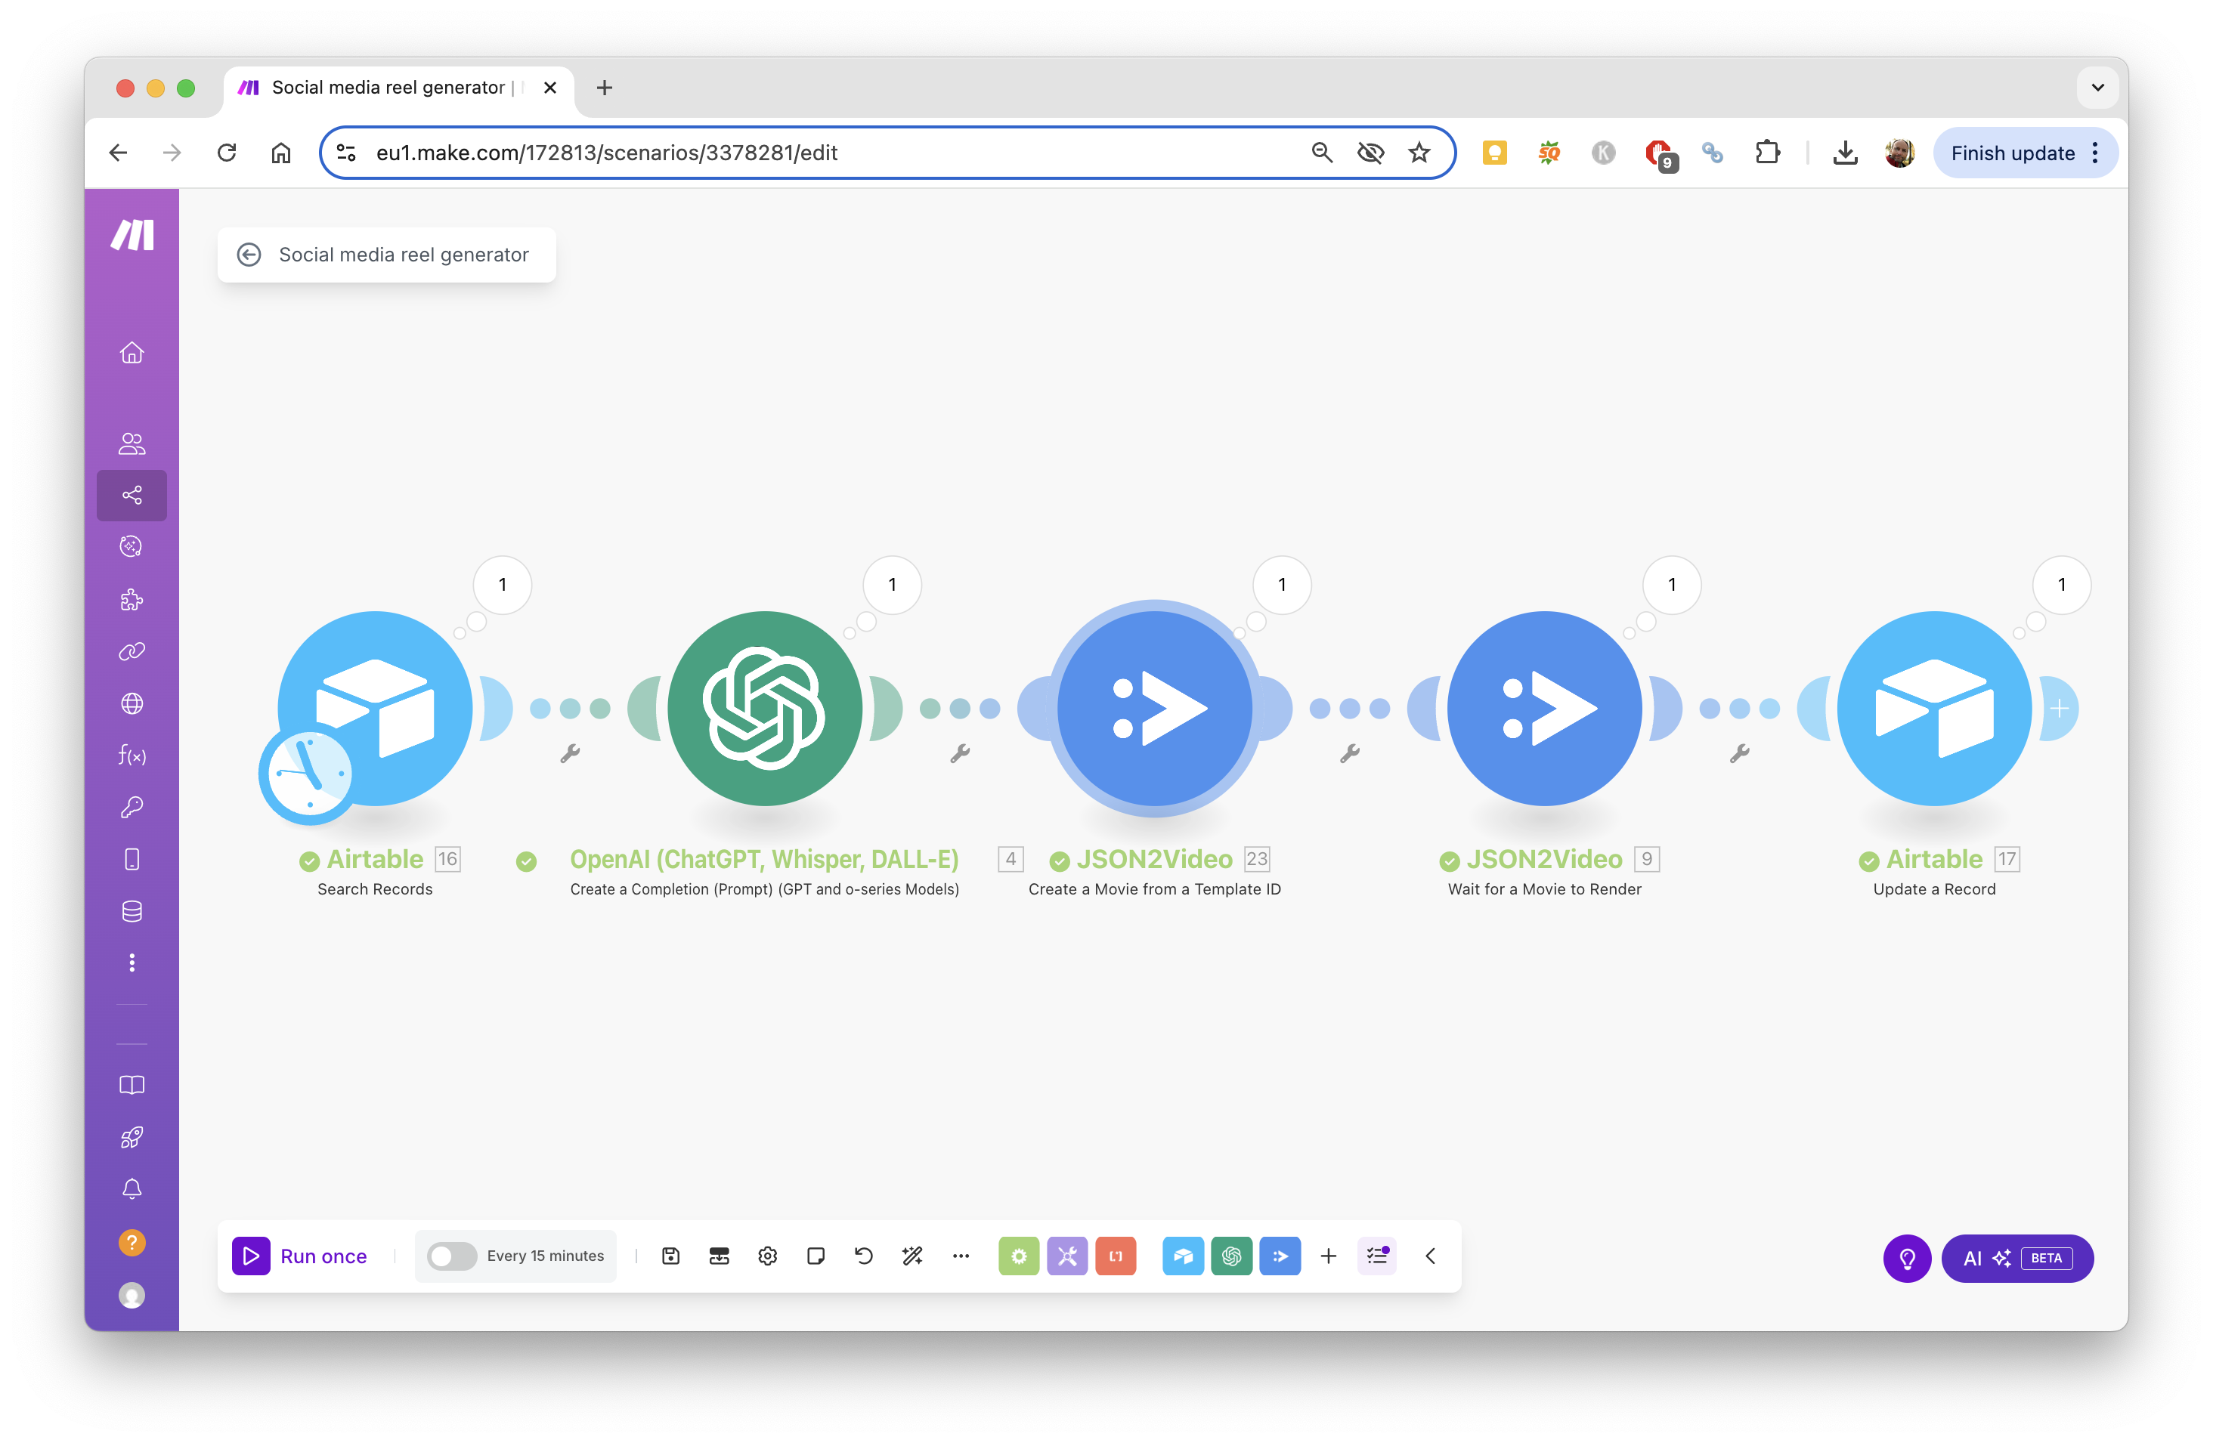Click the Run once button
Viewport: 2213px width, 1443px height.
(x=299, y=1256)
